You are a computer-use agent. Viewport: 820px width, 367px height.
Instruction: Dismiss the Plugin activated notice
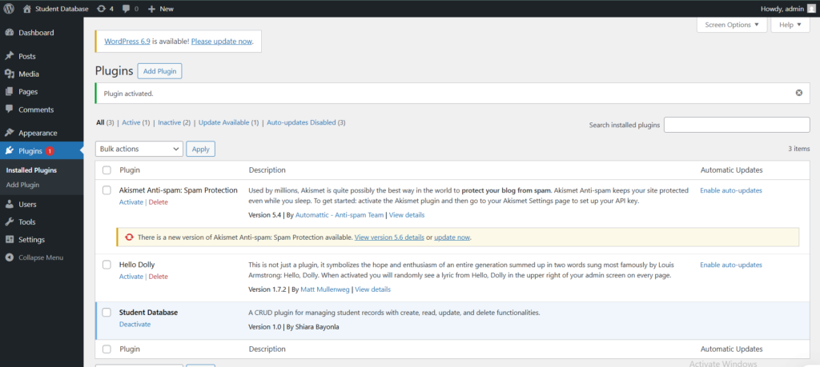pos(798,93)
